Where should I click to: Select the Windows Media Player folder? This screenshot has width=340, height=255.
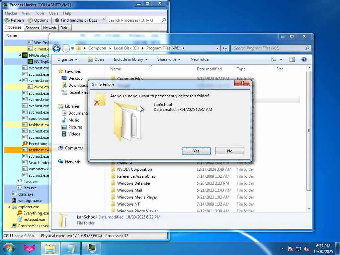coord(137,197)
